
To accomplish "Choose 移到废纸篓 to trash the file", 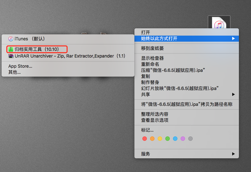I will pos(187,48).
